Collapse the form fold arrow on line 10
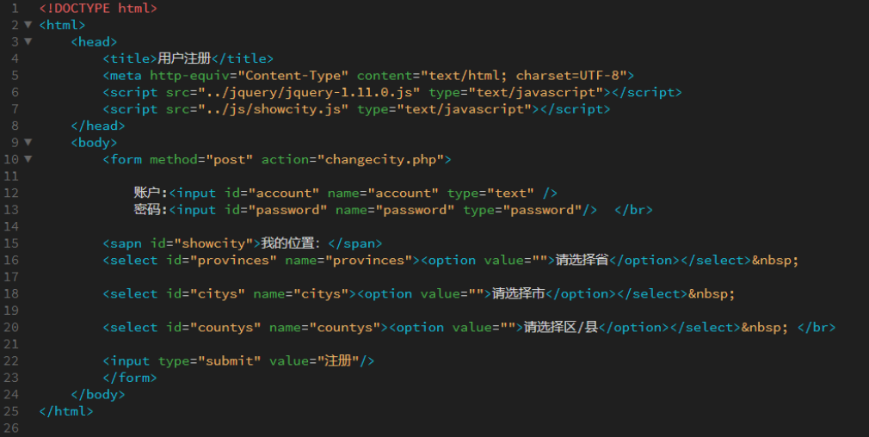Image resolution: width=869 pixels, height=437 pixels. [28, 159]
